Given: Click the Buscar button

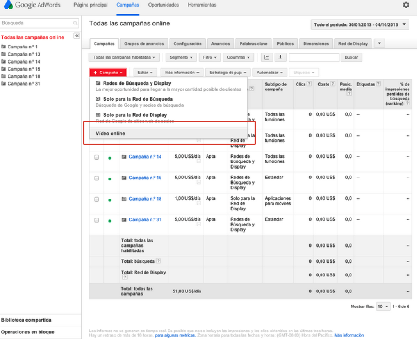Looking at the screenshot, I should [351, 57].
